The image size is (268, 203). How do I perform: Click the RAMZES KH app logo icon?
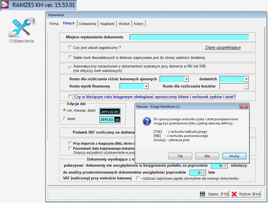[5, 5]
